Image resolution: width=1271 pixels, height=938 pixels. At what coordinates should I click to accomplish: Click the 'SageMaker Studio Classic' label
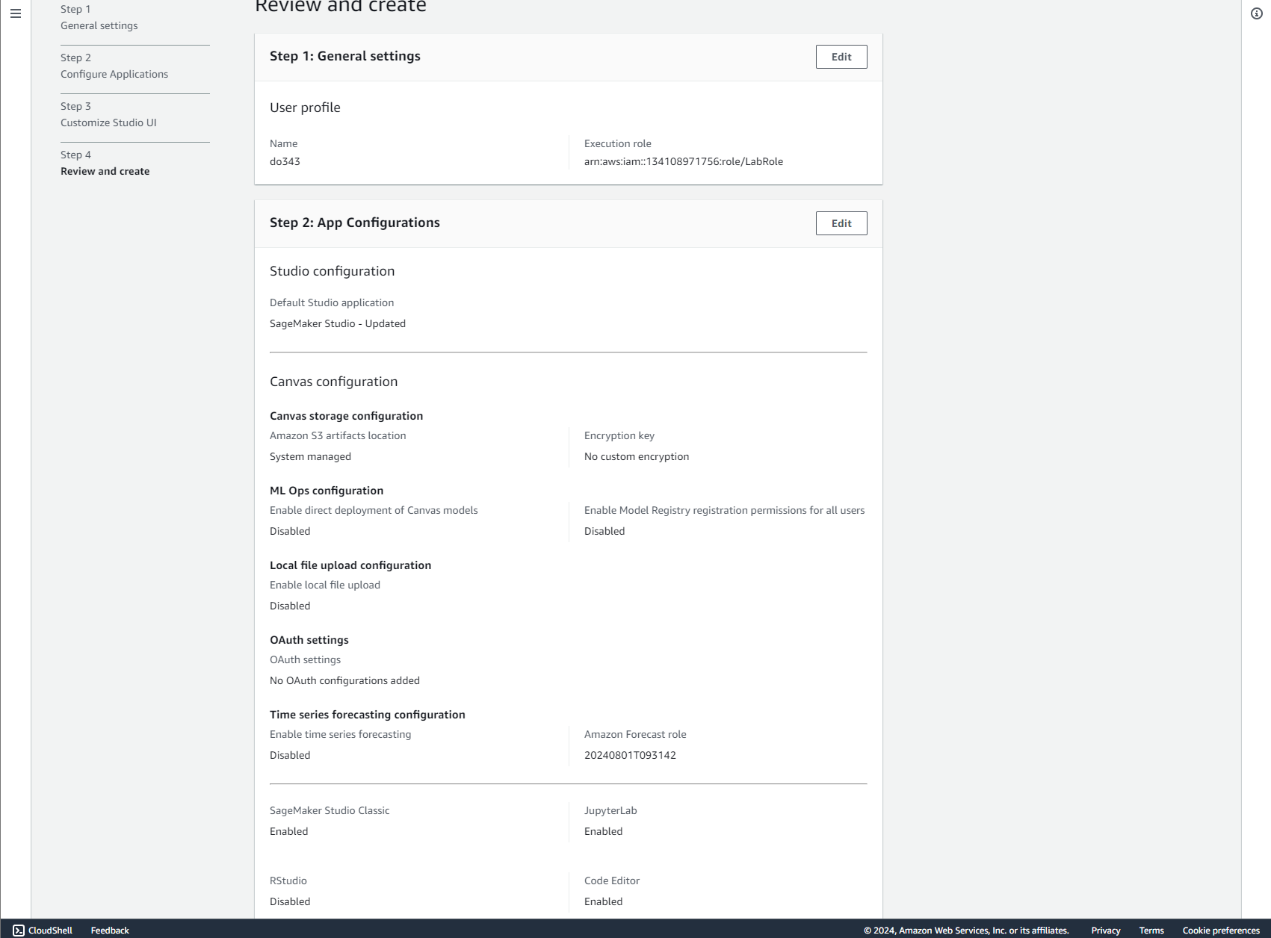click(330, 810)
